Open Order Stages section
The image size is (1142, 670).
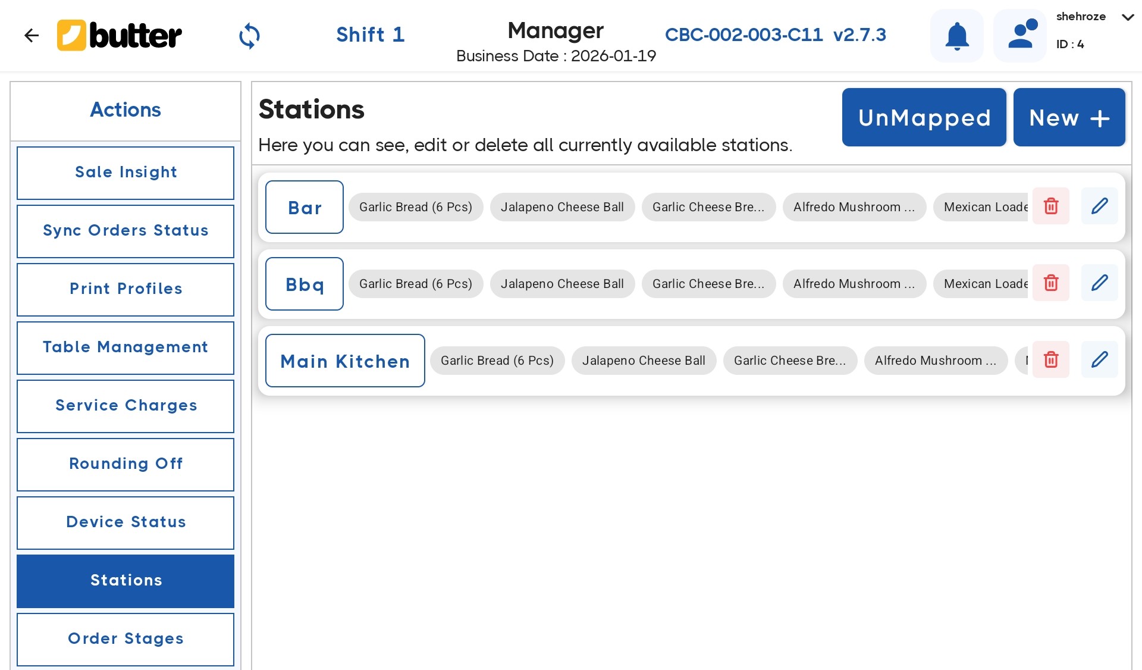click(126, 639)
